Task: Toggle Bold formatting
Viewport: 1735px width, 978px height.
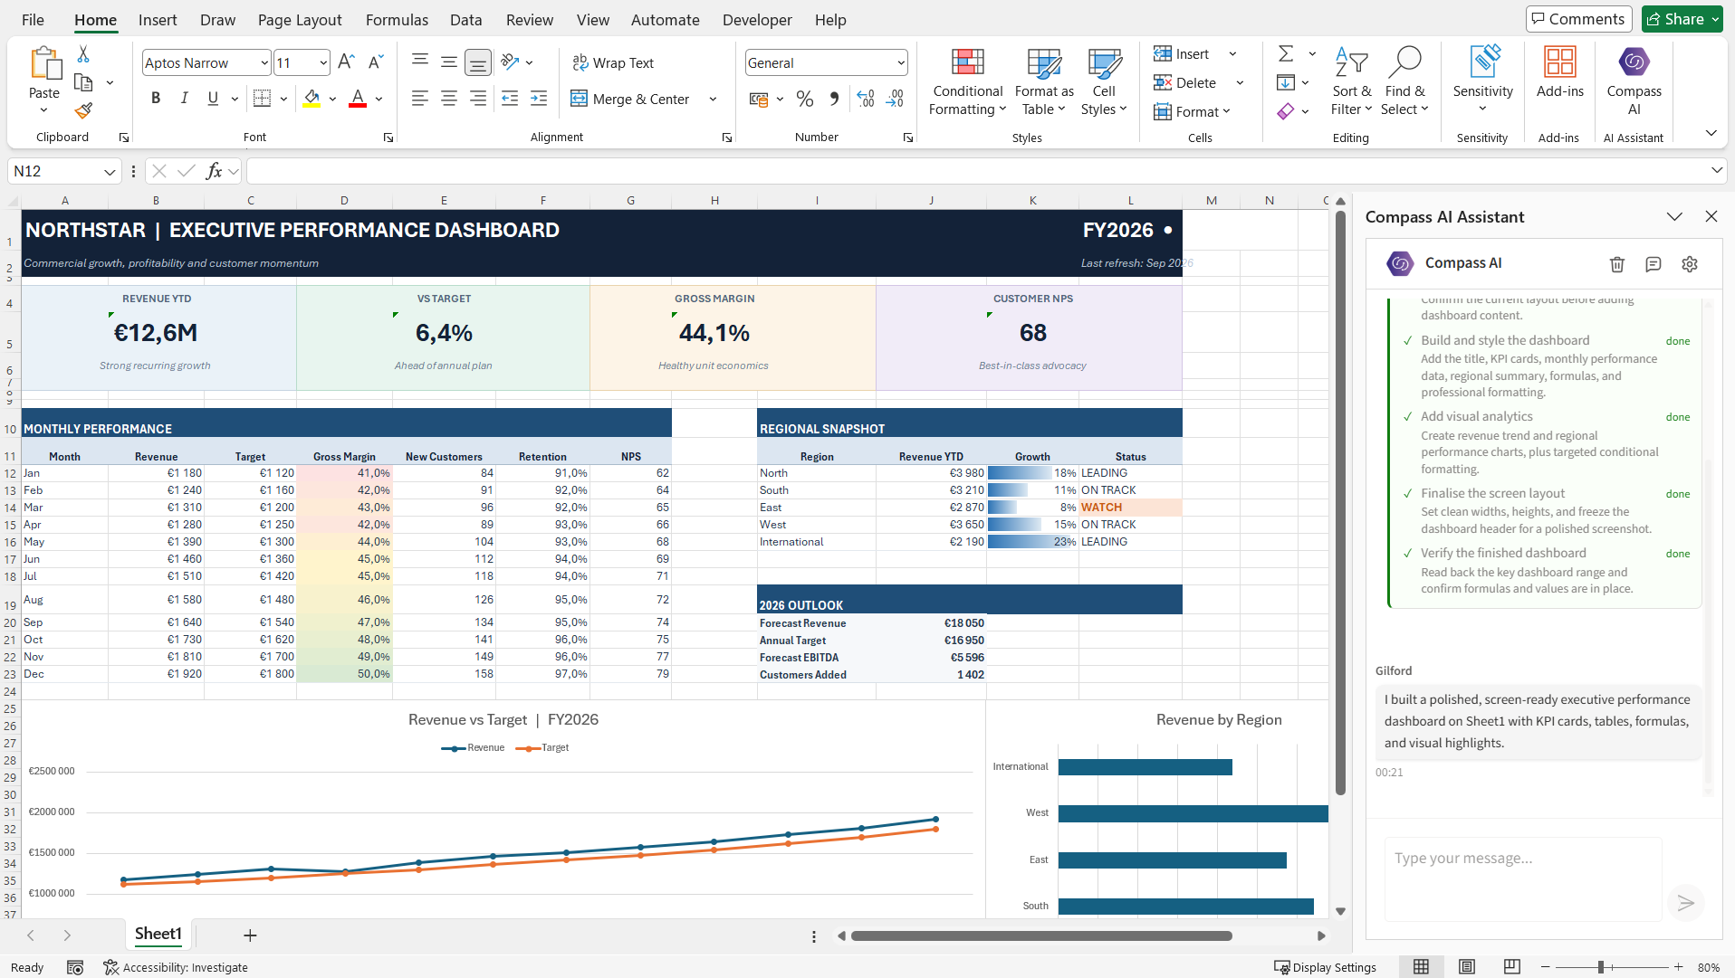Action: (156, 99)
